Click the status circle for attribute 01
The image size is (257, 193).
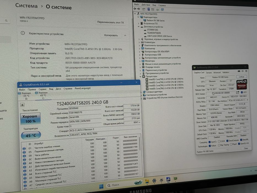[24, 149]
